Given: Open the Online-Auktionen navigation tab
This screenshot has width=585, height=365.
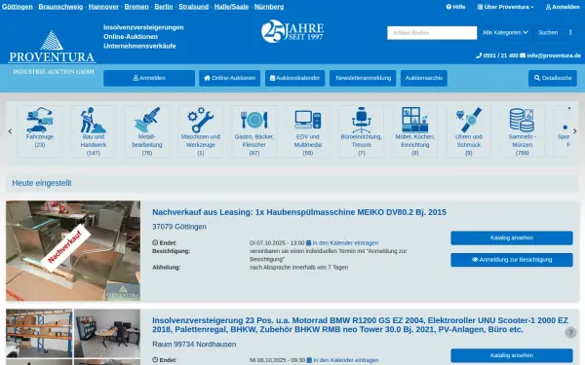Looking at the screenshot, I should pos(229,78).
